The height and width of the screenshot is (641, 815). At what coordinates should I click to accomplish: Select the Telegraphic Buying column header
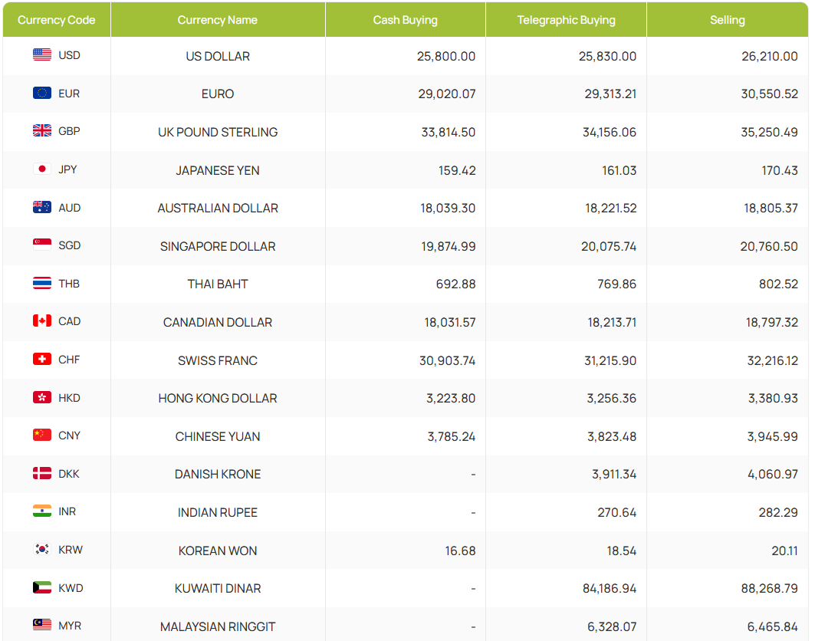coord(566,20)
